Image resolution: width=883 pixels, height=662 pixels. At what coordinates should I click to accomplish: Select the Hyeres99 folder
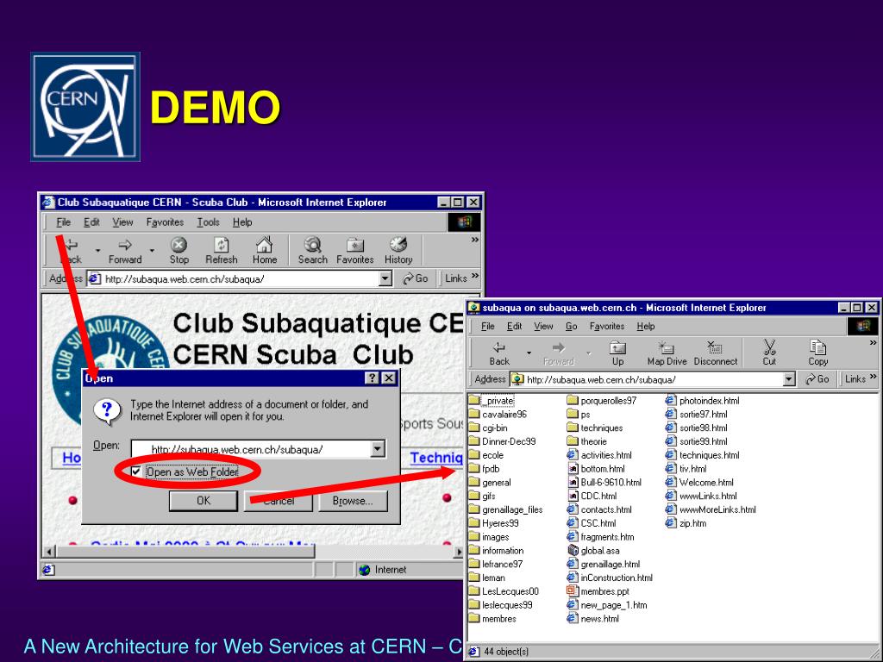point(494,523)
